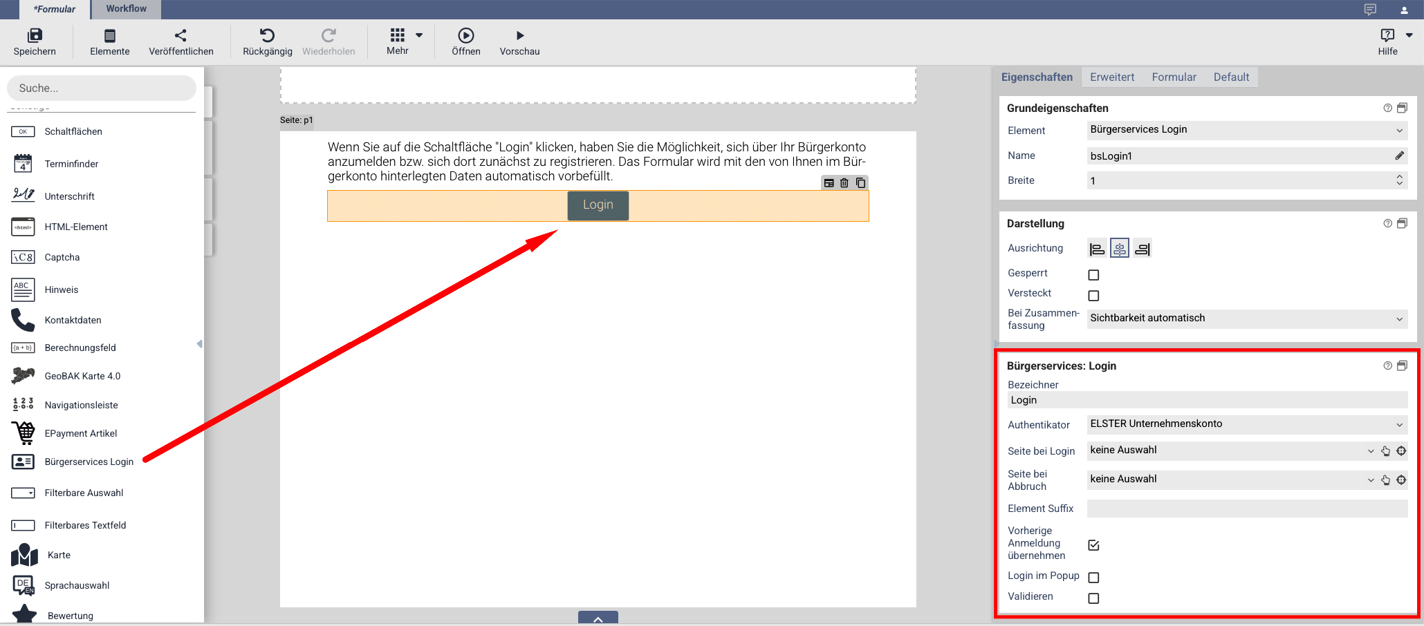Image resolution: width=1424 pixels, height=626 pixels.
Task: Click the pencil icon in the Name field
Action: pos(1399,155)
